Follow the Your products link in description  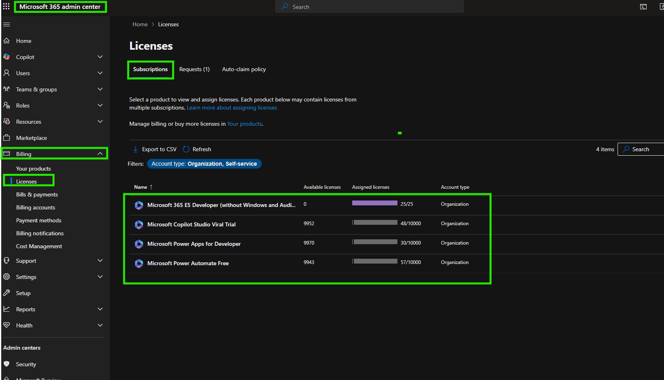pos(244,124)
